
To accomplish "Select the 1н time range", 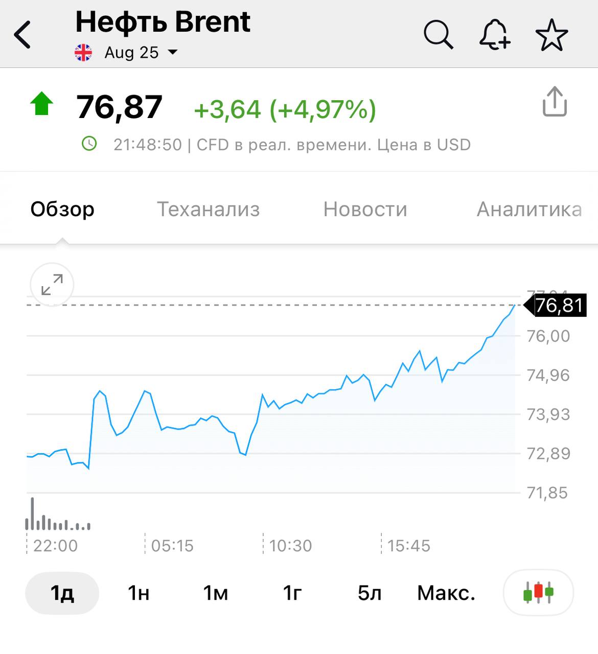I will click(x=139, y=593).
